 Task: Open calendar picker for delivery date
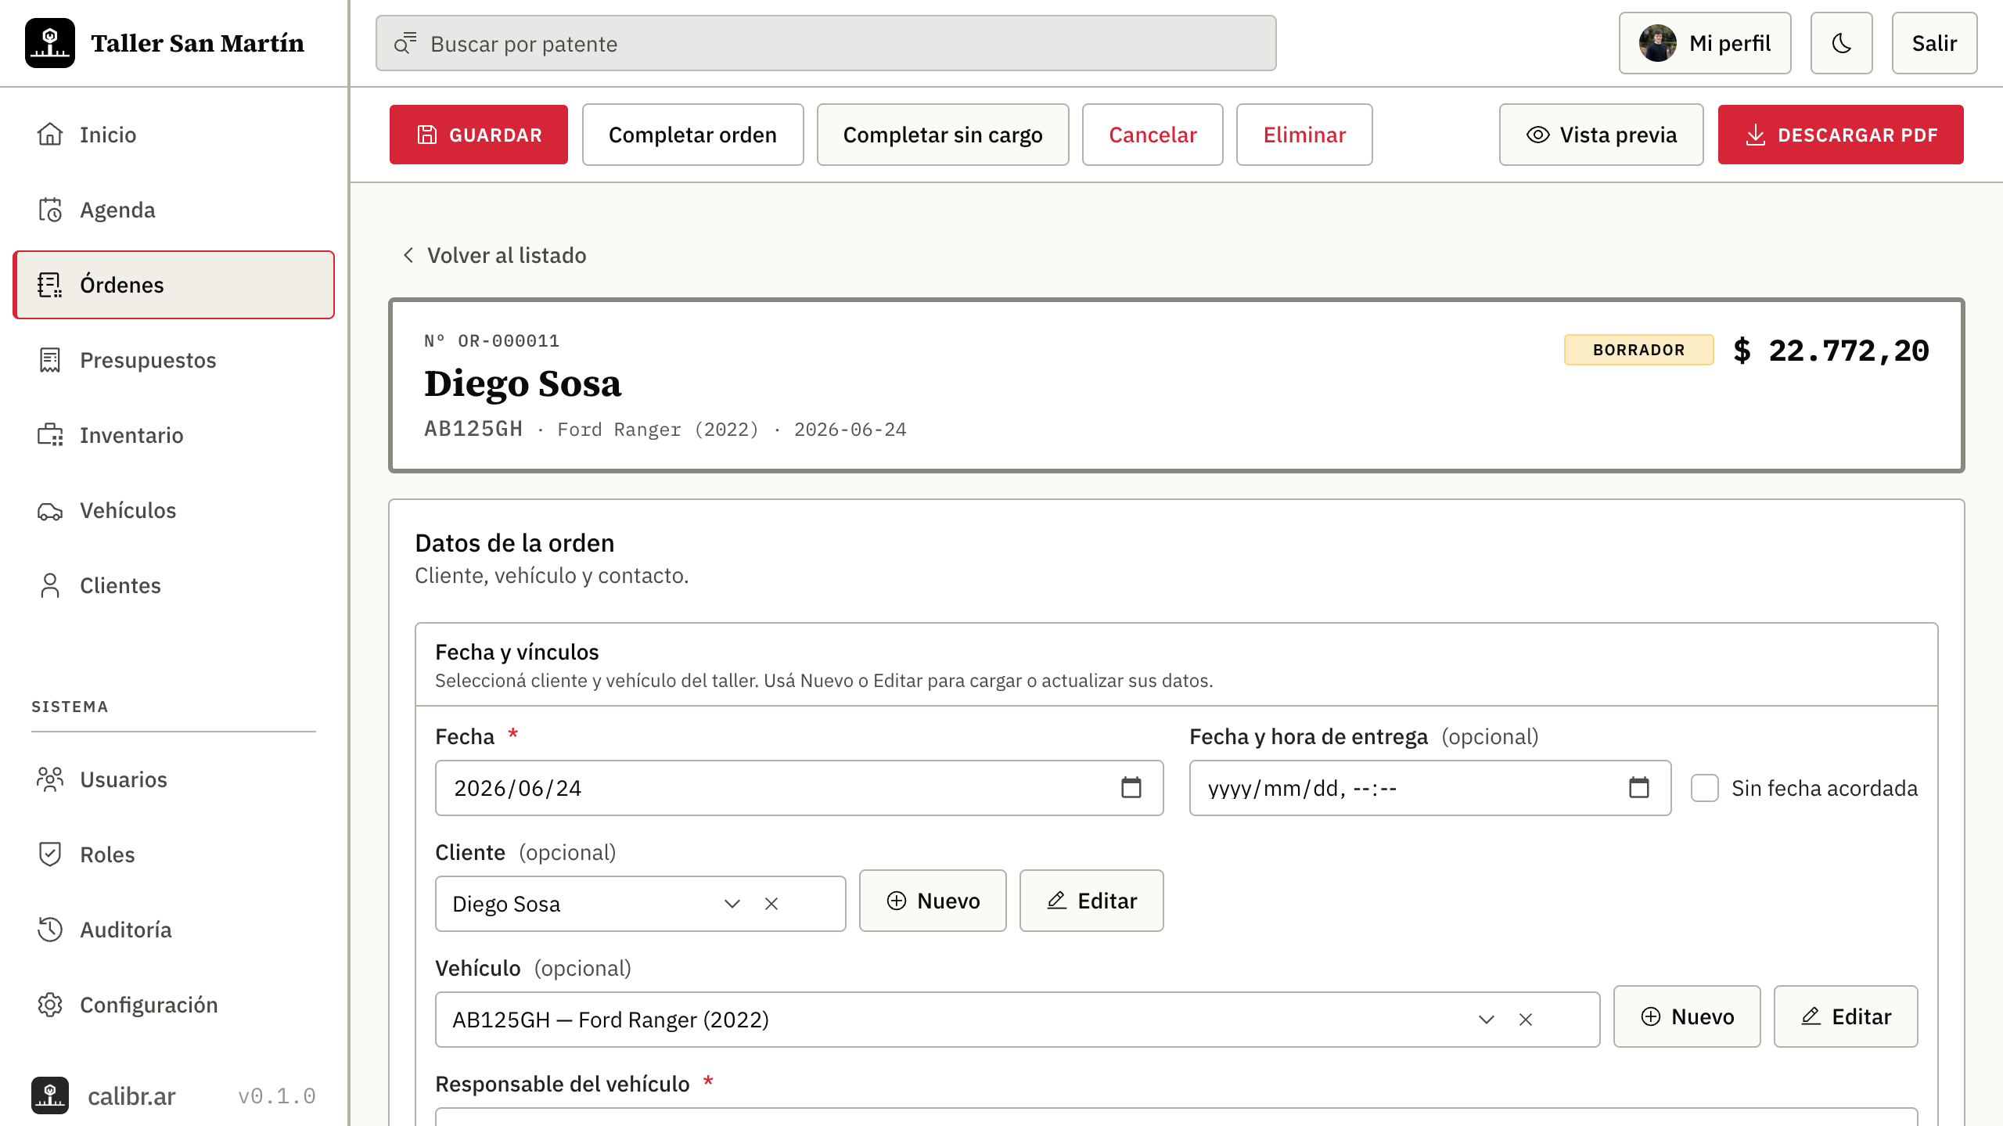[1638, 787]
